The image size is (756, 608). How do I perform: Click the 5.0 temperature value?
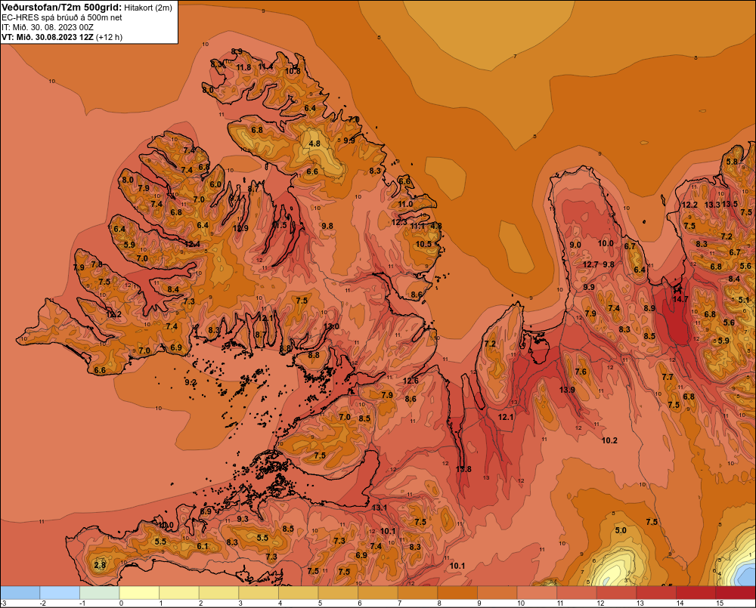click(621, 530)
